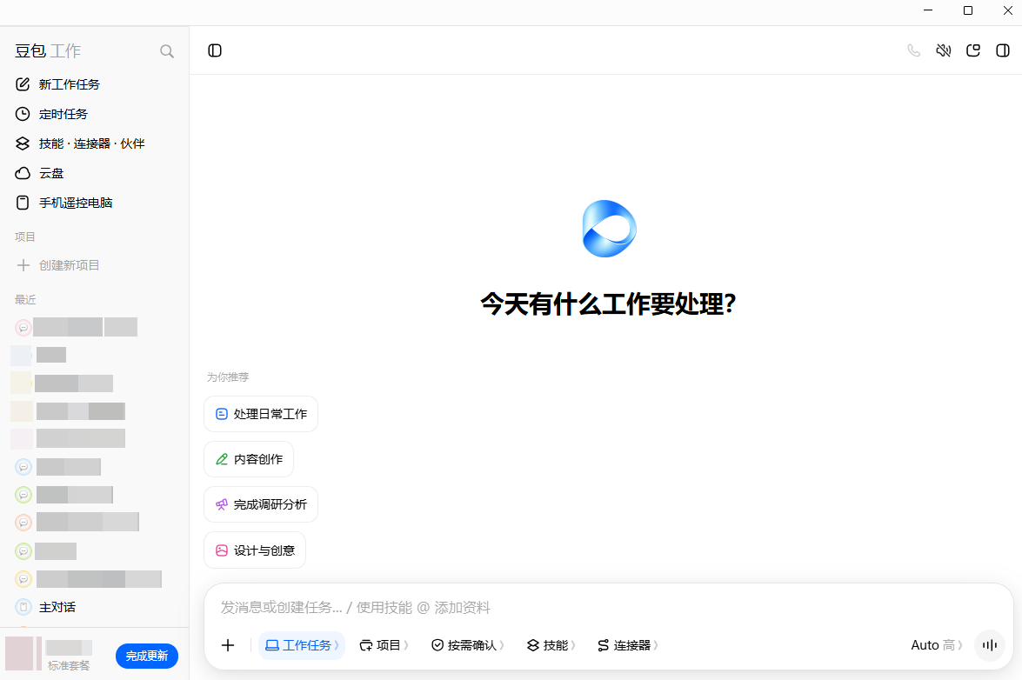The image size is (1022, 680).
Task: Open the 工作任务 mode dropdown
Action: pyautogui.click(x=302, y=645)
